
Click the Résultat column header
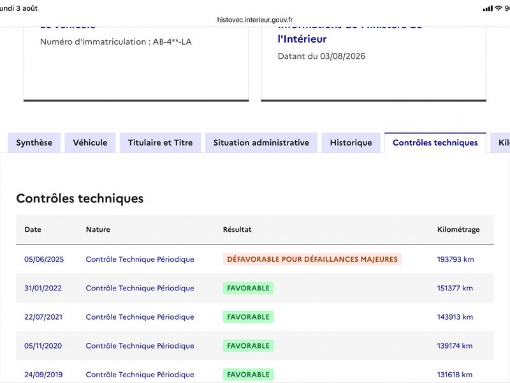[237, 229]
